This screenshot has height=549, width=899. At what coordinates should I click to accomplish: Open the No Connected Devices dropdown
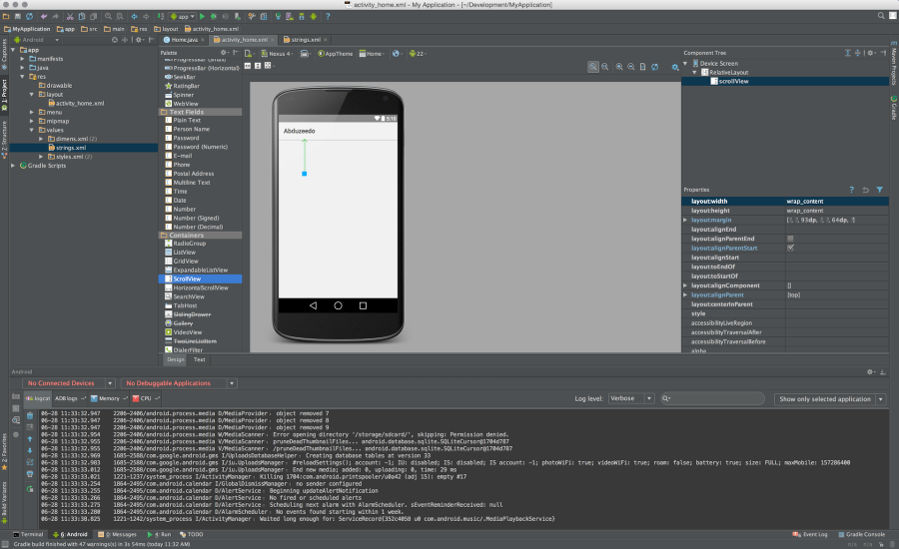(68, 383)
